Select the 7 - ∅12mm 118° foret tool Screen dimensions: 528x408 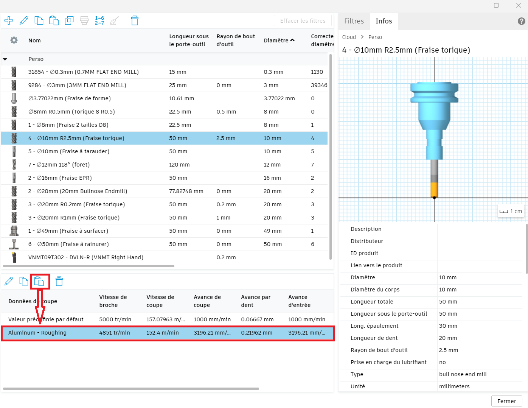[59, 165]
